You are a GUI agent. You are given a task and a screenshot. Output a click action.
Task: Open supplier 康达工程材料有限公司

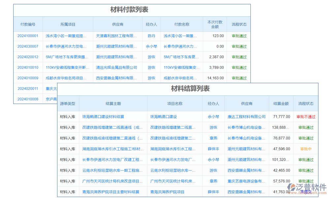click(x=247, y=116)
